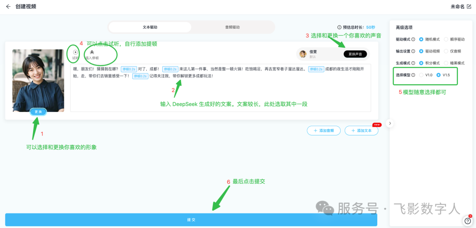476x228 pixels.
Task: Play the 试听 preview audio icon
Action: click(75, 52)
